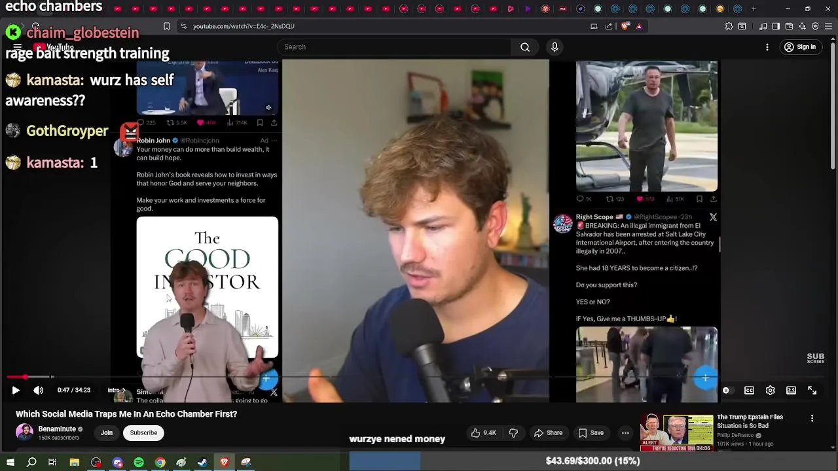This screenshot has height=471, width=838.
Task: Open the YouTube hamburger guide menu
Action: pos(17,47)
